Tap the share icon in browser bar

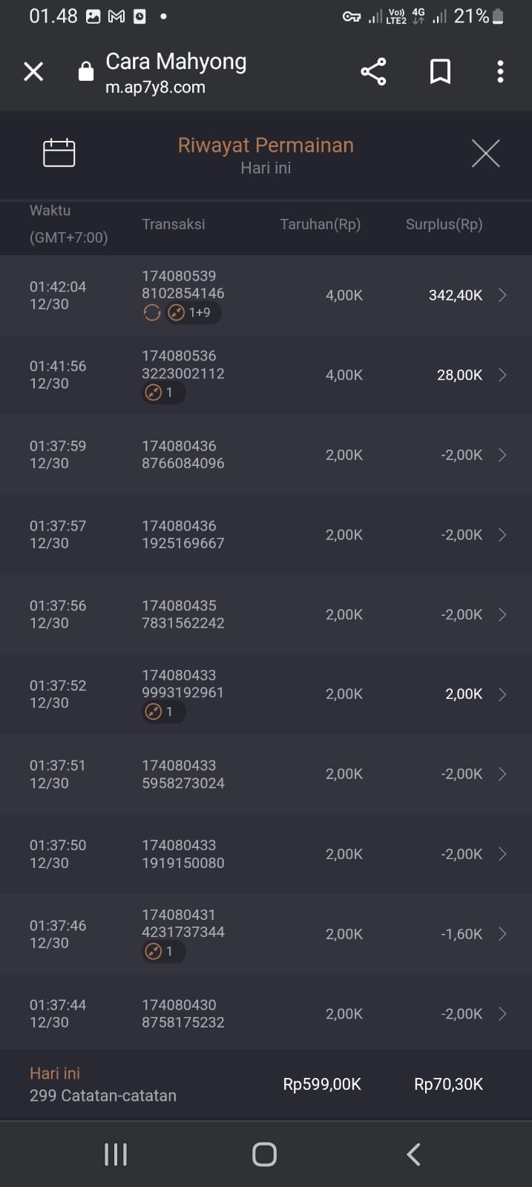[x=373, y=72]
